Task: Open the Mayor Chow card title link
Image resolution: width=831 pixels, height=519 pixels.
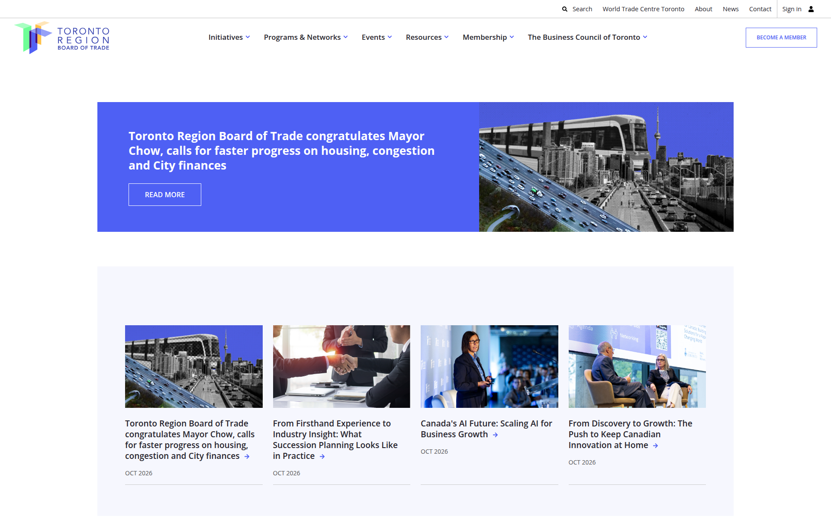Action: [x=190, y=440]
